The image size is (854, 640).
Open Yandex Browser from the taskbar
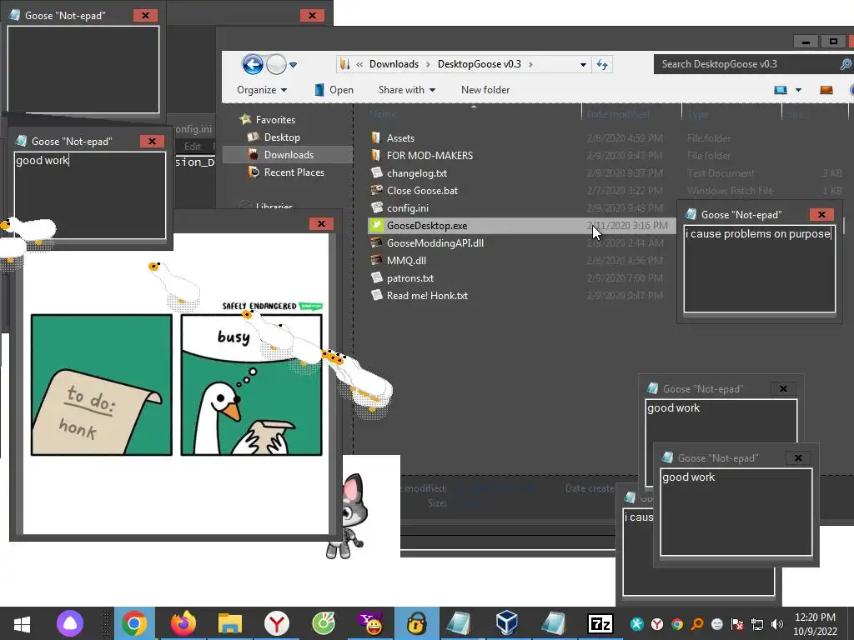(277, 623)
